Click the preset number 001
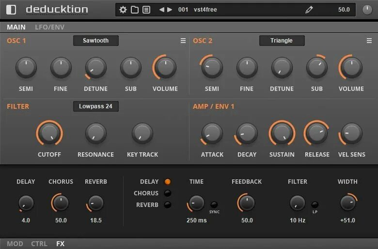 [x=183, y=10]
